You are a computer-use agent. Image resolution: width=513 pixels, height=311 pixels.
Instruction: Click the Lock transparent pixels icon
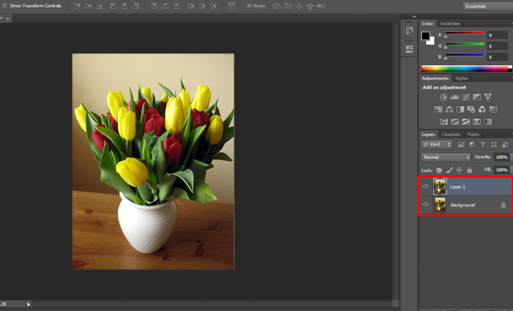point(440,170)
